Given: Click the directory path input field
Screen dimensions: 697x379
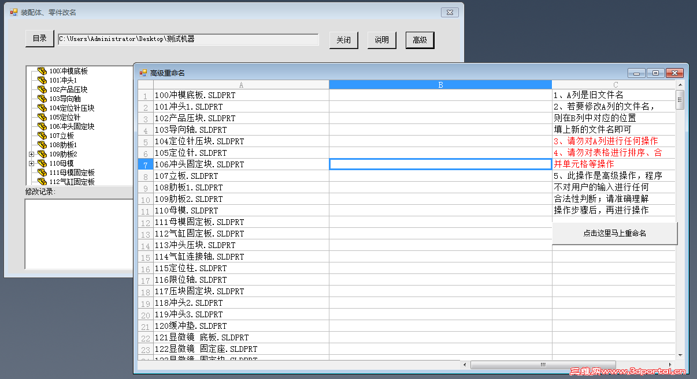Looking at the screenshot, I should [x=188, y=39].
